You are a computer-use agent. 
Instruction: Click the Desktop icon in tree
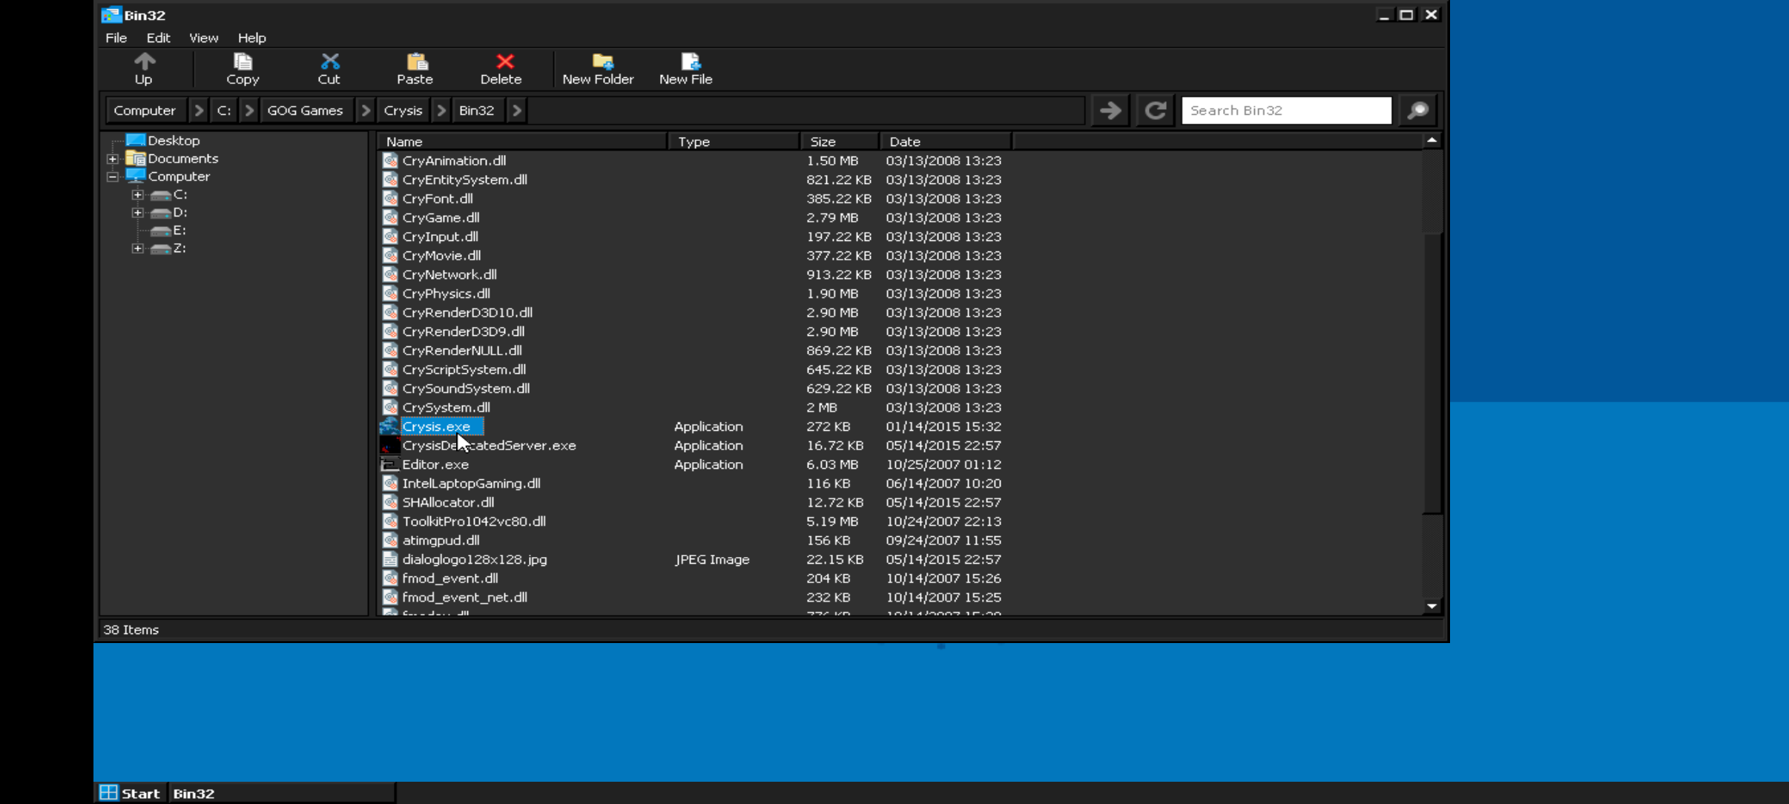pos(135,140)
